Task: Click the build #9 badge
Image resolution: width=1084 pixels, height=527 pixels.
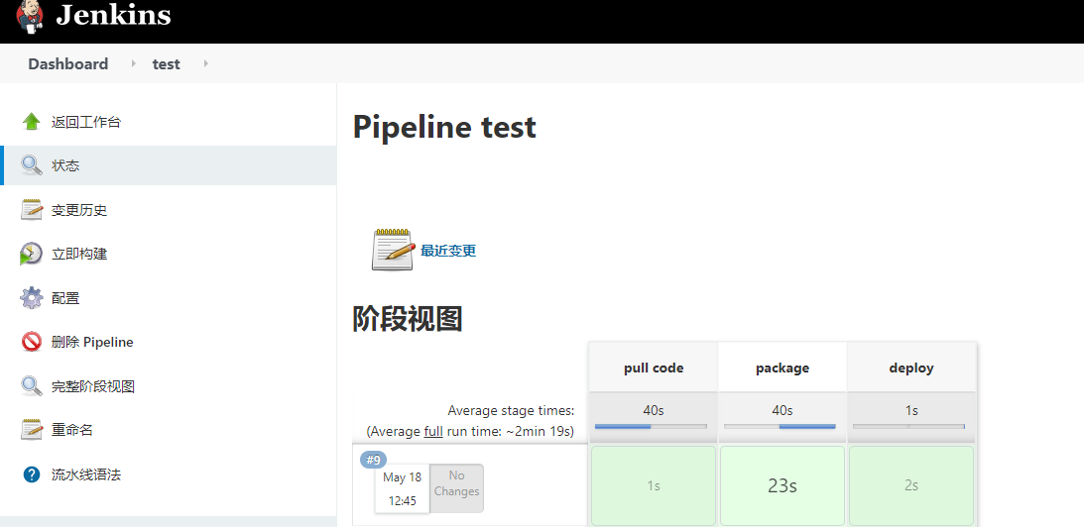Action: [374, 460]
